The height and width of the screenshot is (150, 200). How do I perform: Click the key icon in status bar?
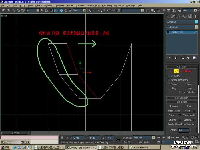click(118, 139)
